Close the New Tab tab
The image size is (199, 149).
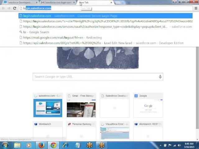pos(111,2)
